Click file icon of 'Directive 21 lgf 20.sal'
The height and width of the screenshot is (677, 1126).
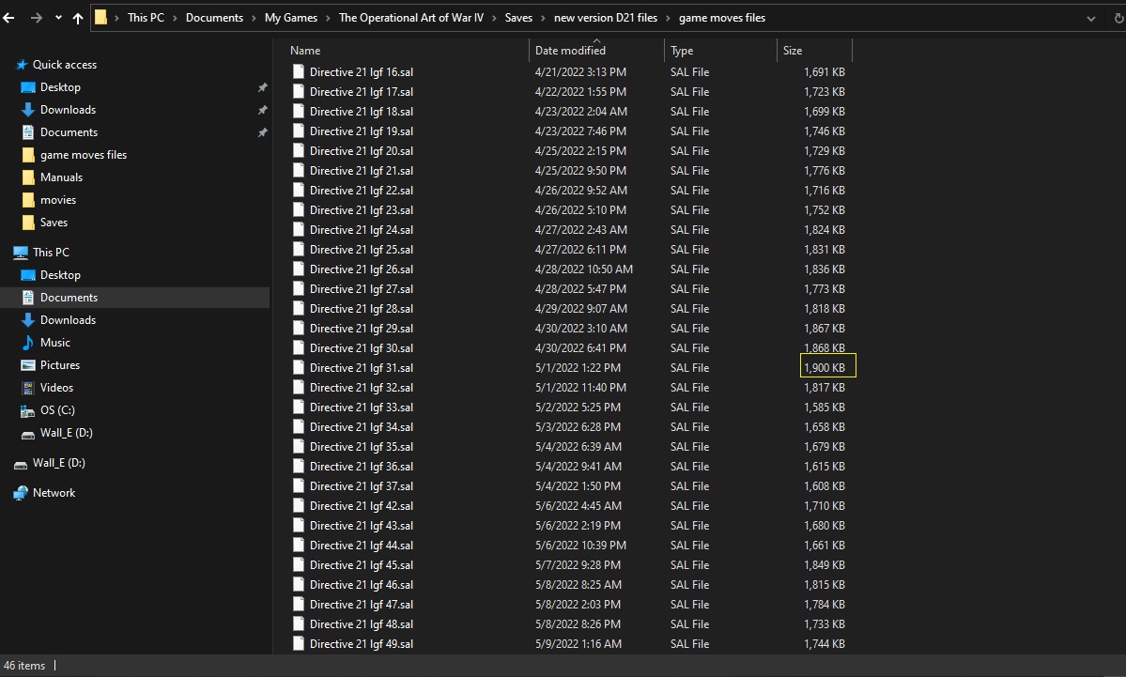[298, 151]
